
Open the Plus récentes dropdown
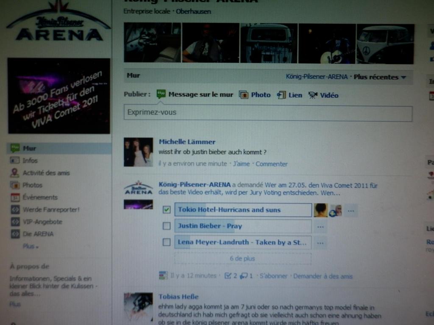click(380, 77)
